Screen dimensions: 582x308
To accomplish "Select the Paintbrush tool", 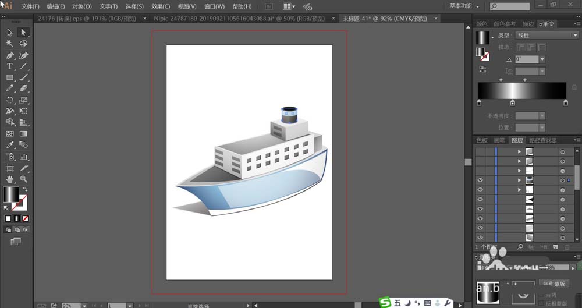I will (23, 77).
